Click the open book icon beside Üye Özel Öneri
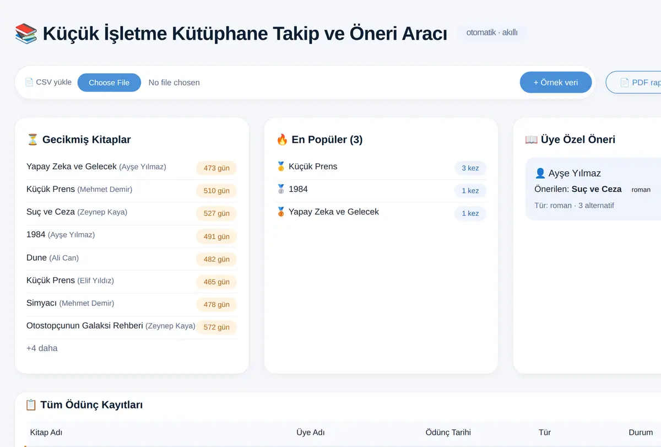This screenshot has width=661, height=447. tap(531, 139)
